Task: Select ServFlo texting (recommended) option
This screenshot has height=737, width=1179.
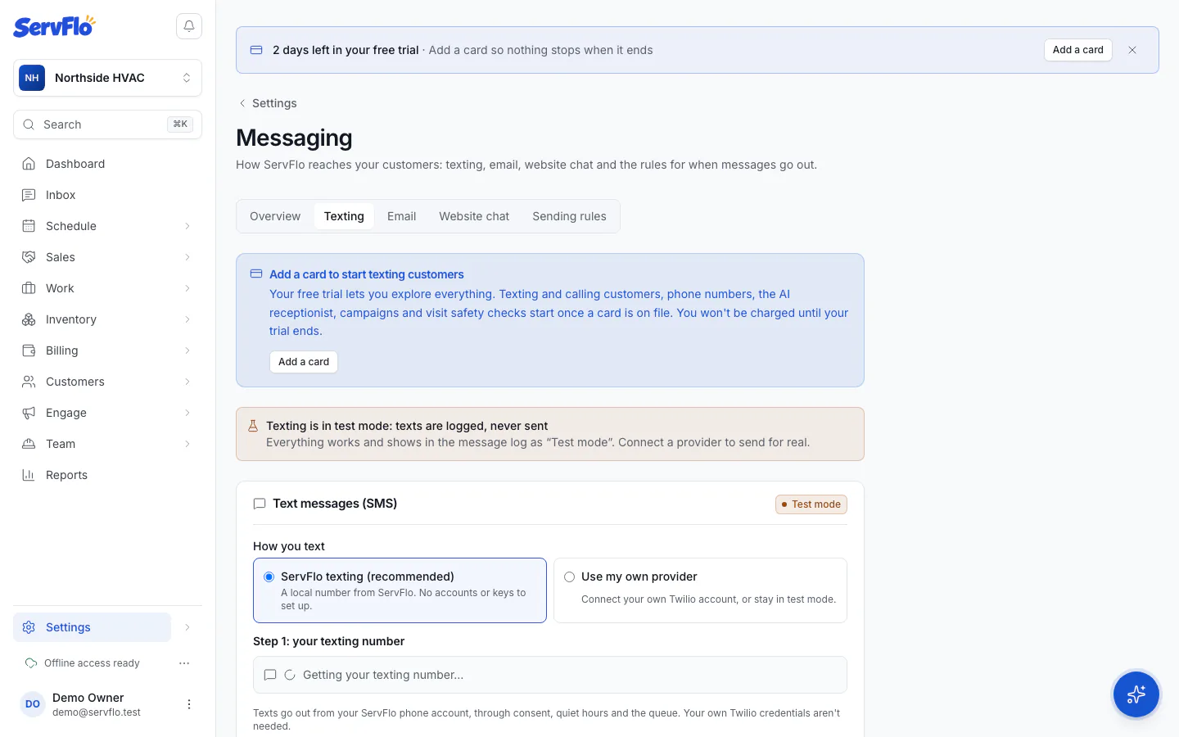Action: coord(400,590)
